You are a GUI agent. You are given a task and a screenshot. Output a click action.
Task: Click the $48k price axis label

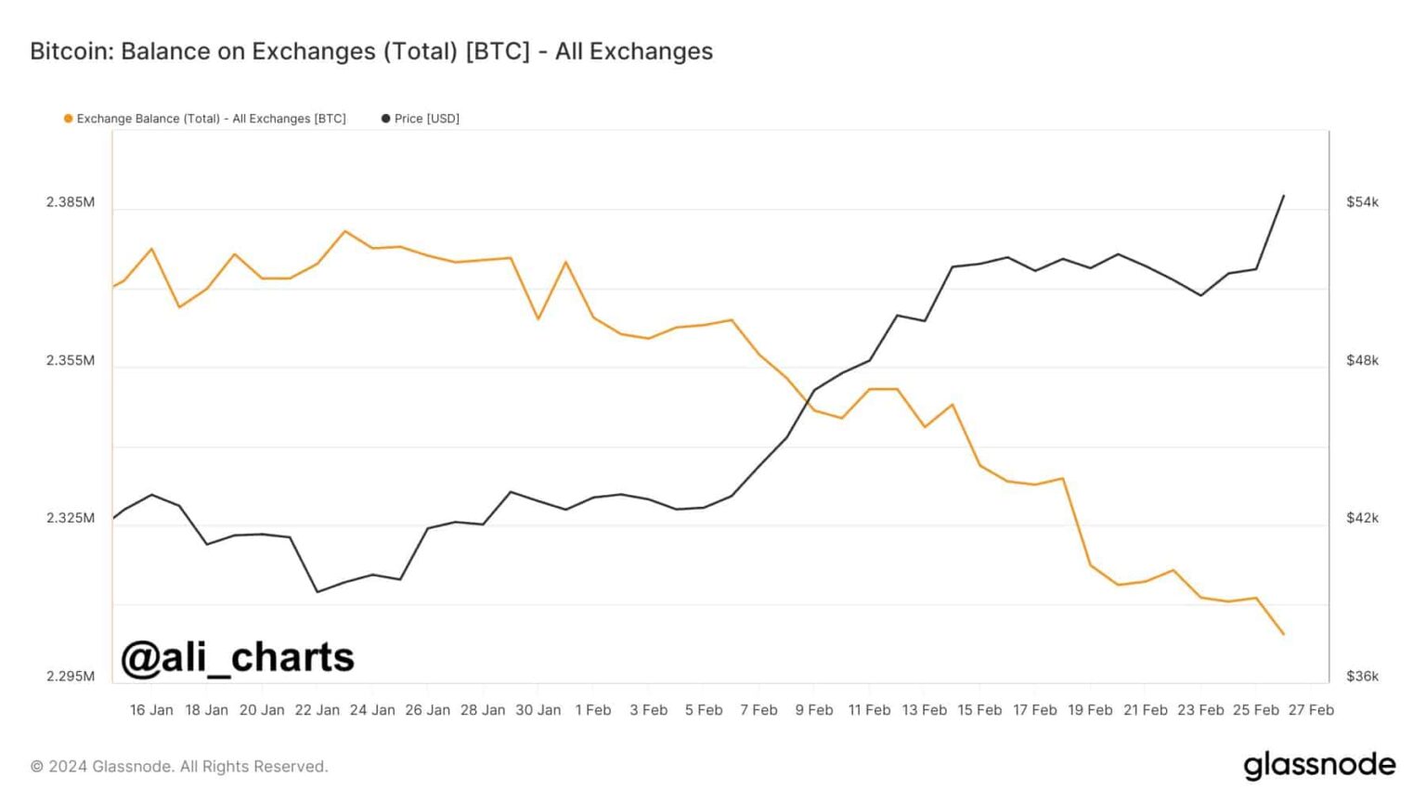[x=1362, y=360]
